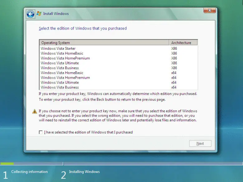Choose Windows Vista HomePremium x64

(x=65, y=78)
